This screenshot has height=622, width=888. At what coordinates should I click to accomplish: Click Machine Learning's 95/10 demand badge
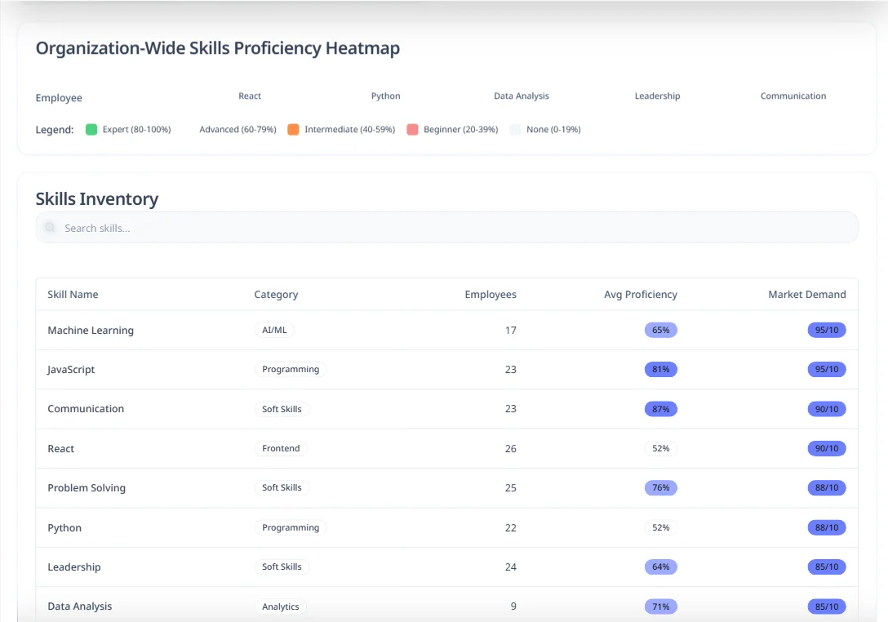827,330
